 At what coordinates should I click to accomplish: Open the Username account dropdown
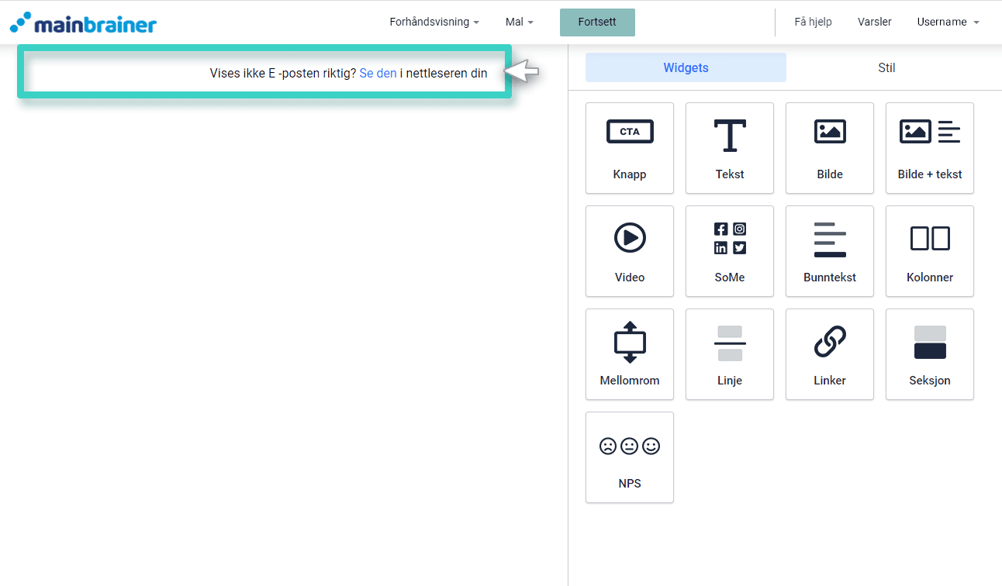pos(947,22)
